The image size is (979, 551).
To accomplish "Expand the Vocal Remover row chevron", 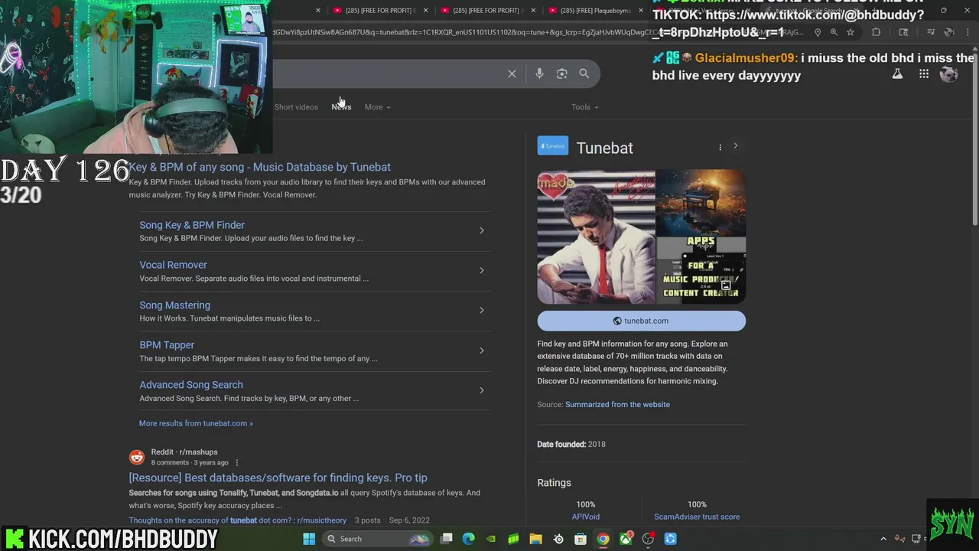I will pos(481,270).
